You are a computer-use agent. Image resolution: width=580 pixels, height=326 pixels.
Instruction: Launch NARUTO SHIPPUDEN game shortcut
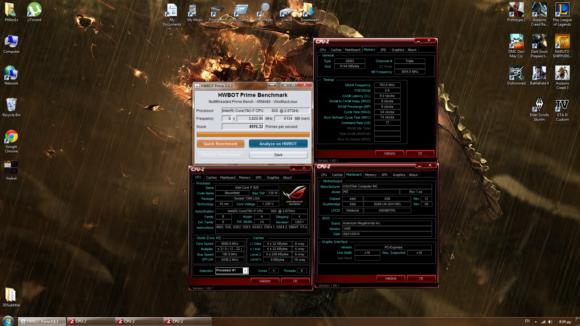click(562, 46)
